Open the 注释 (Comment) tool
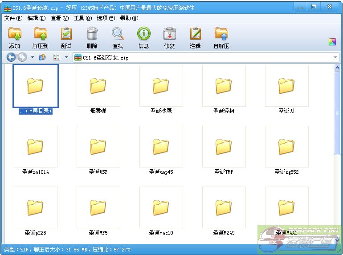 click(x=195, y=34)
